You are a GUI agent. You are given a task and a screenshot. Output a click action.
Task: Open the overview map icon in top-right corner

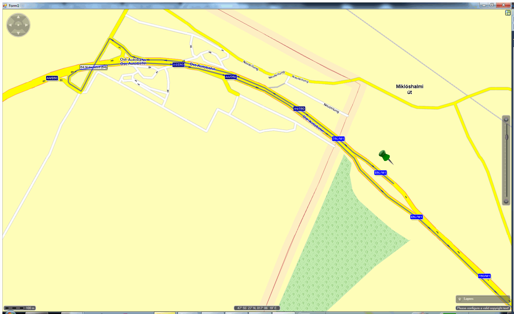(x=508, y=13)
